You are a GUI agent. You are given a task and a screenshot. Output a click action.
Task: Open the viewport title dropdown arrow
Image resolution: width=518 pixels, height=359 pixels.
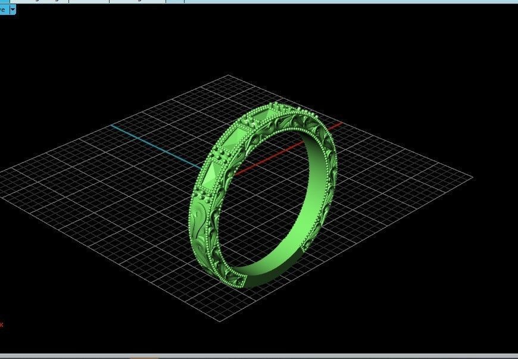click(13, 10)
